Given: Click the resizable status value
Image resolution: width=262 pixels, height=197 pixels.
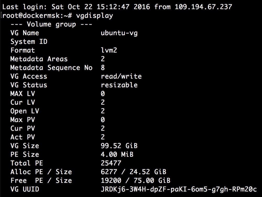Looking at the screenshot, I should point(119,85).
